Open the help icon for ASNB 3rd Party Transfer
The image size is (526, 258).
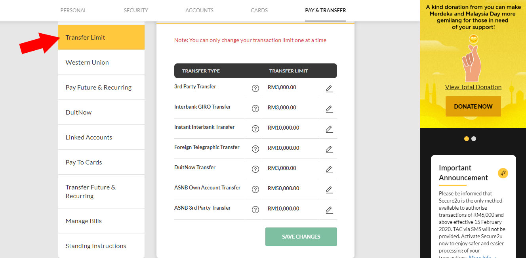coord(255,210)
